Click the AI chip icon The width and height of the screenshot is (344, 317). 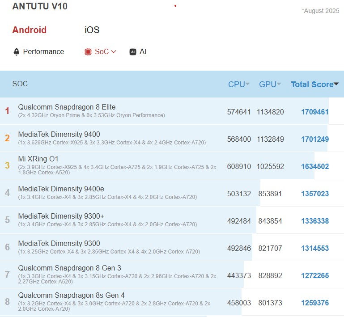point(133,52)
